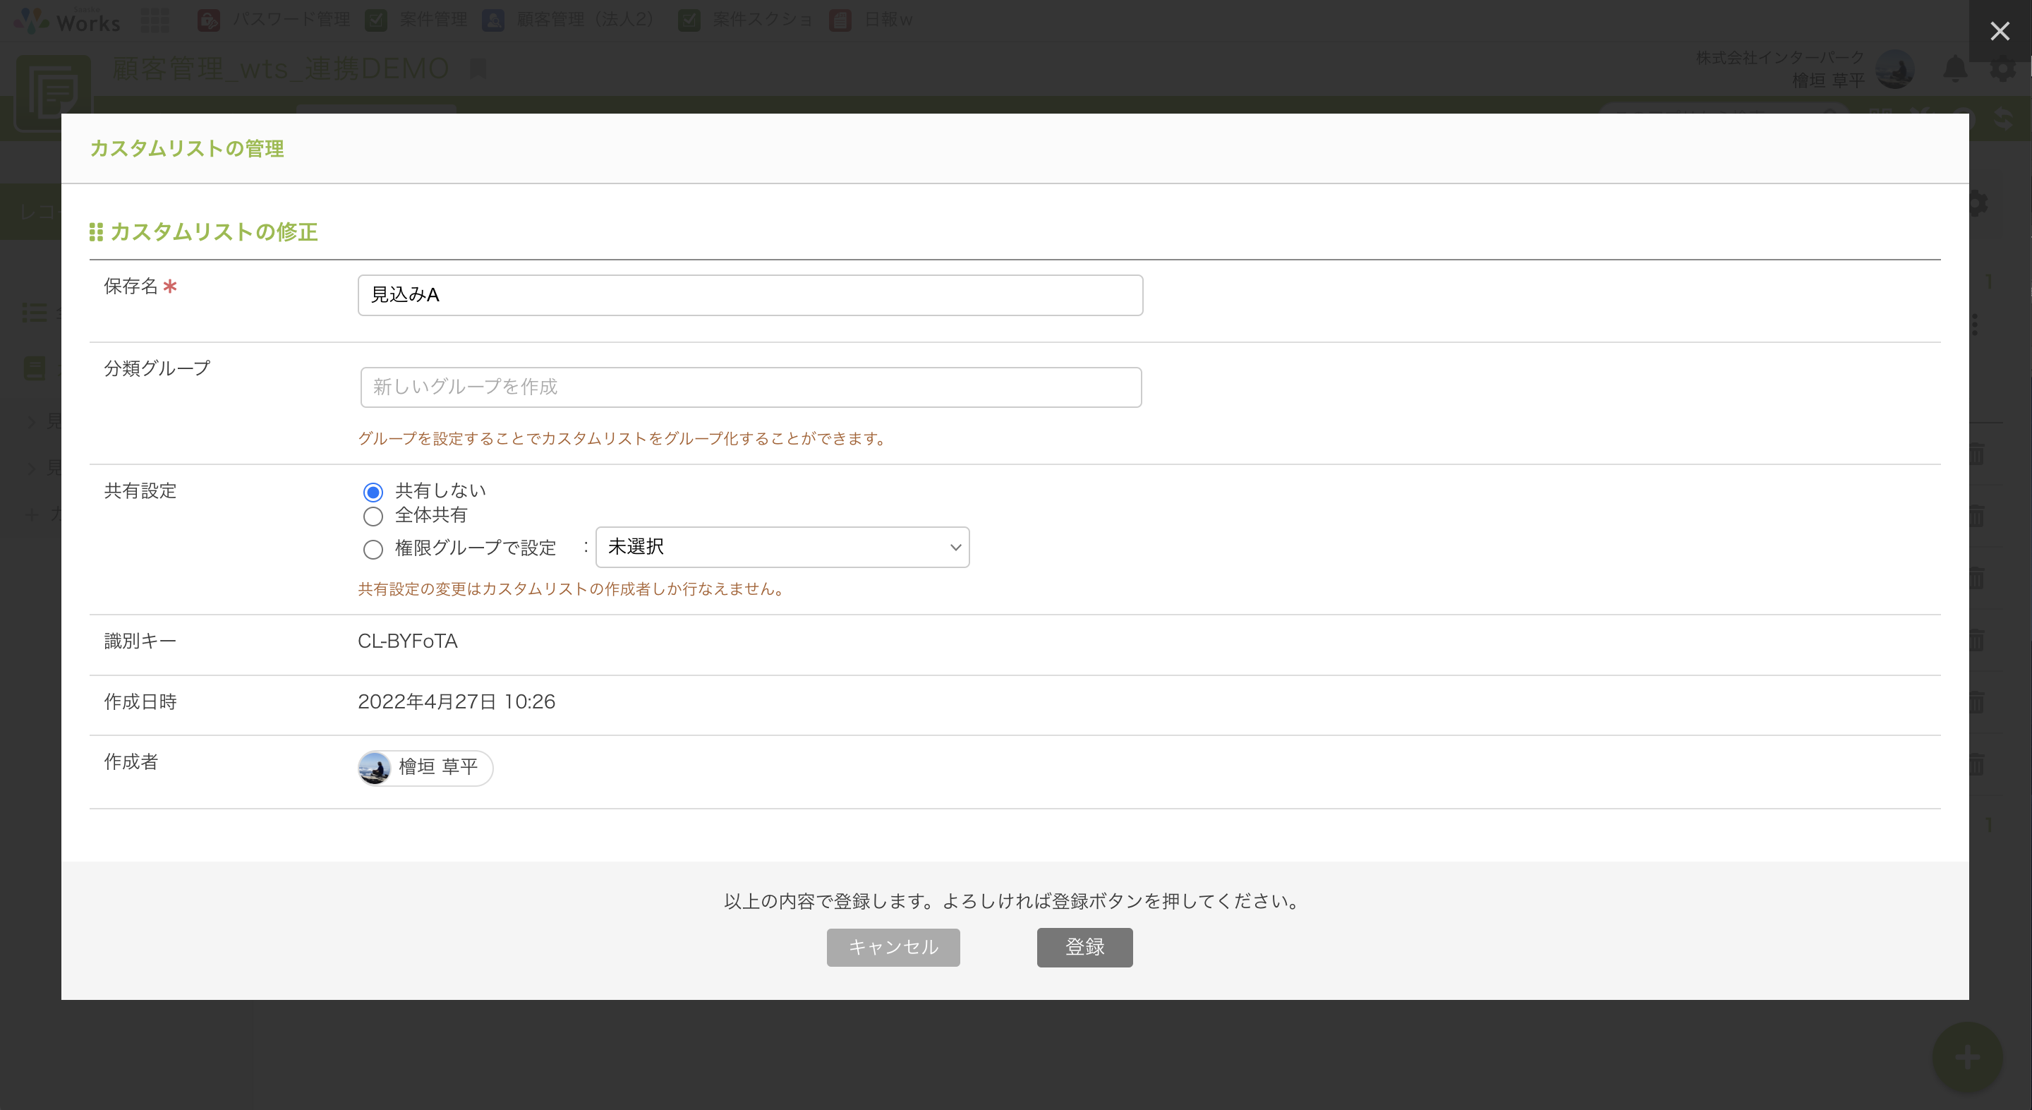Open the 日報w app tab
Image resolution: width=2032 pixels, height=1110 pixels.
coord(871,20)
